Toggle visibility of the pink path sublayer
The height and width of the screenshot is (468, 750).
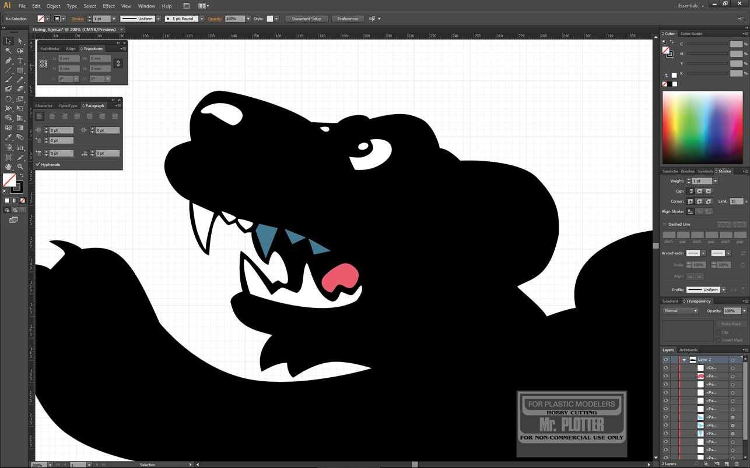click(x=665, y=376)
